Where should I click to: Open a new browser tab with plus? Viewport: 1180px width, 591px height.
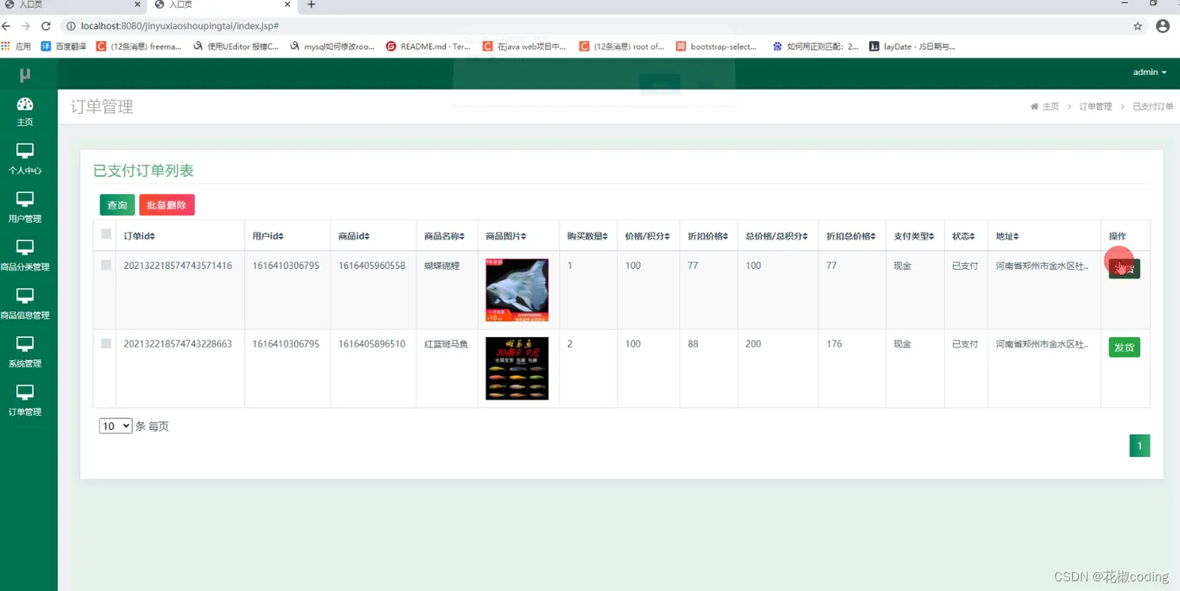click(x=311, y=4)
